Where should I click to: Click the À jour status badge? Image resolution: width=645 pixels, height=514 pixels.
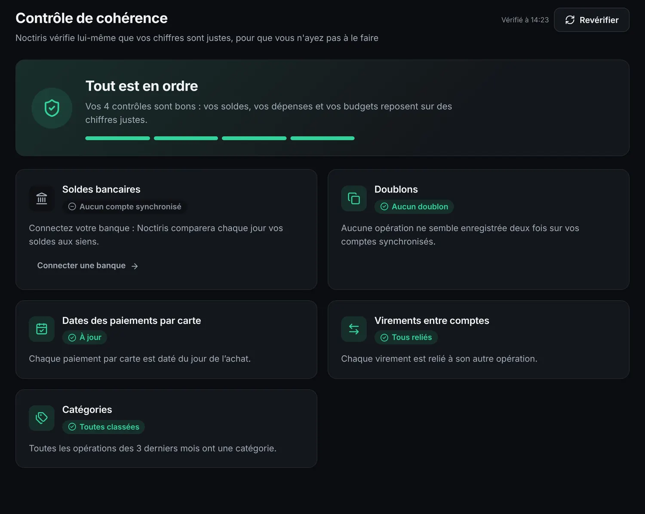coord(85,338)
